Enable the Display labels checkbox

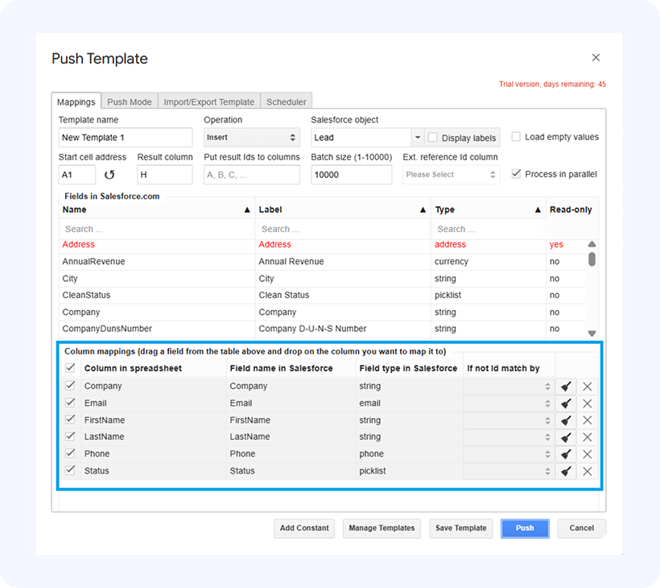433,137
